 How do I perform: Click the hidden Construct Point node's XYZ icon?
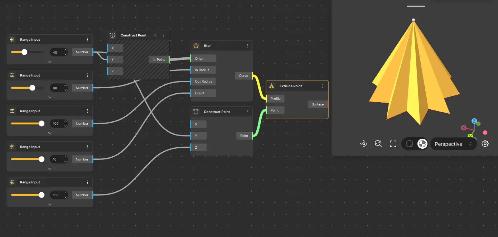point(113,35)
